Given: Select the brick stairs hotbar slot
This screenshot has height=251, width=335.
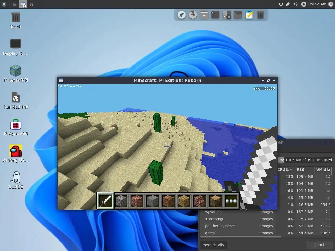Looking at the screenshot, I should click(200, 201).
